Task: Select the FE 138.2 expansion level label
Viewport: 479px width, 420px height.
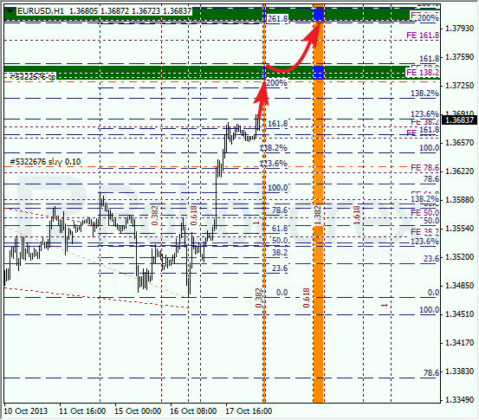Action: coord(423,73)
